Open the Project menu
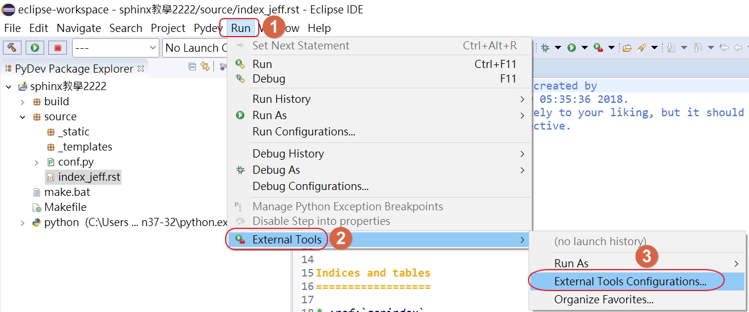This screenshot has width=749, height=312. coord(168,28)
